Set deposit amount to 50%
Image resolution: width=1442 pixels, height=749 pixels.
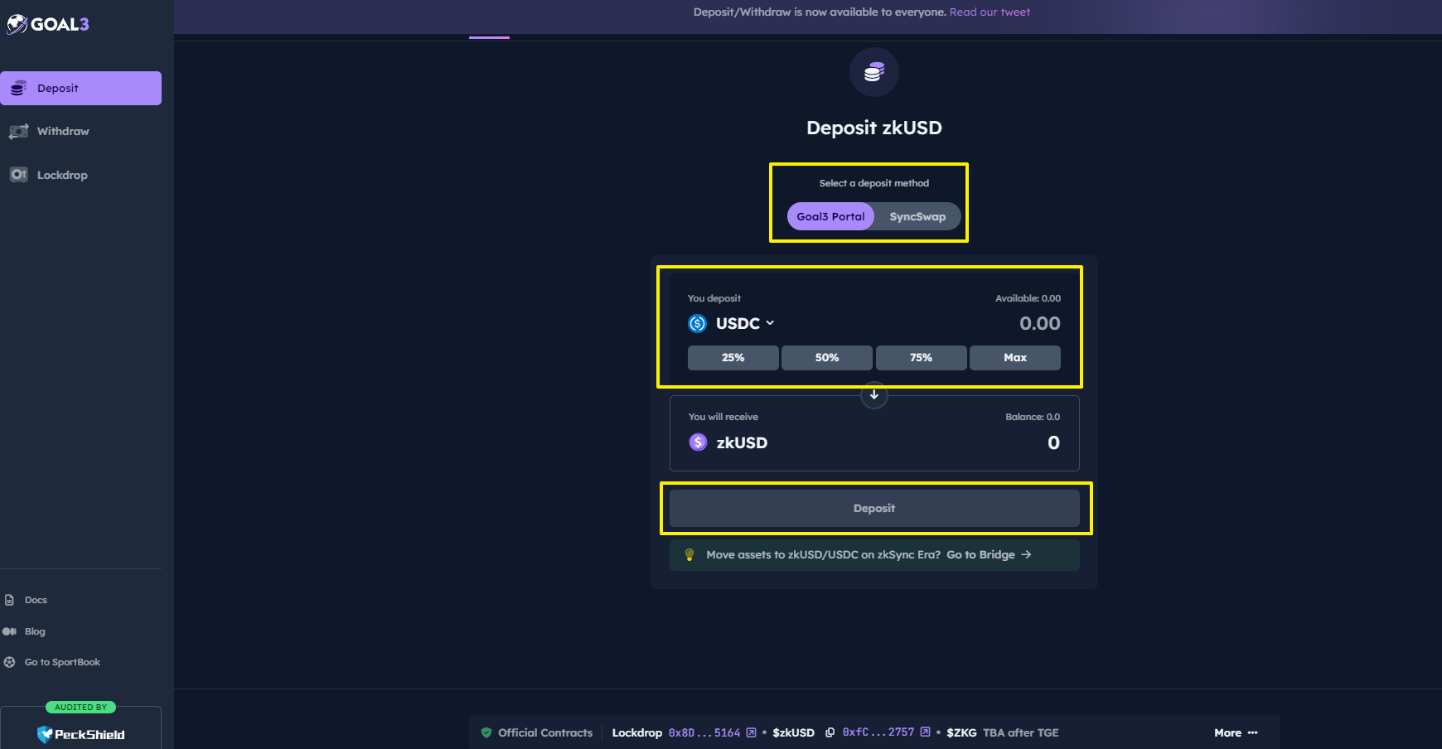tap(827, 358)
